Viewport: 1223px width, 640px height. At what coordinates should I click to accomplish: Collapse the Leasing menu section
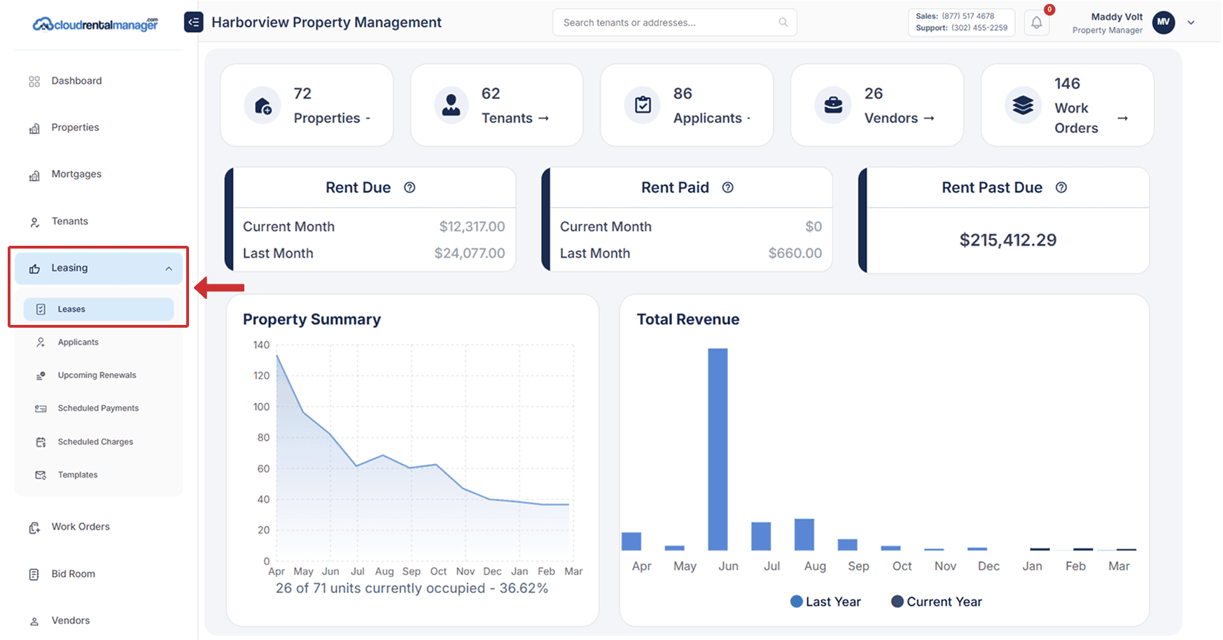pyautogui.click(x=169, y=269)
